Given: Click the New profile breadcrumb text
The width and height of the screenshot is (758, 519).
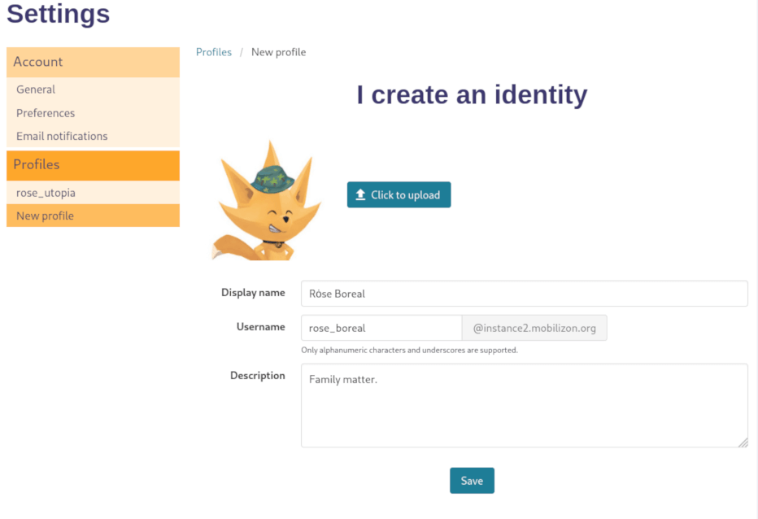Looking at the screenshot, I should 278,52.
